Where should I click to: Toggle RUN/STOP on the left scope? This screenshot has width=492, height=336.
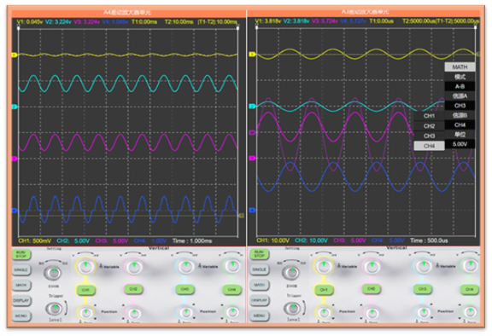pos(21,254)
